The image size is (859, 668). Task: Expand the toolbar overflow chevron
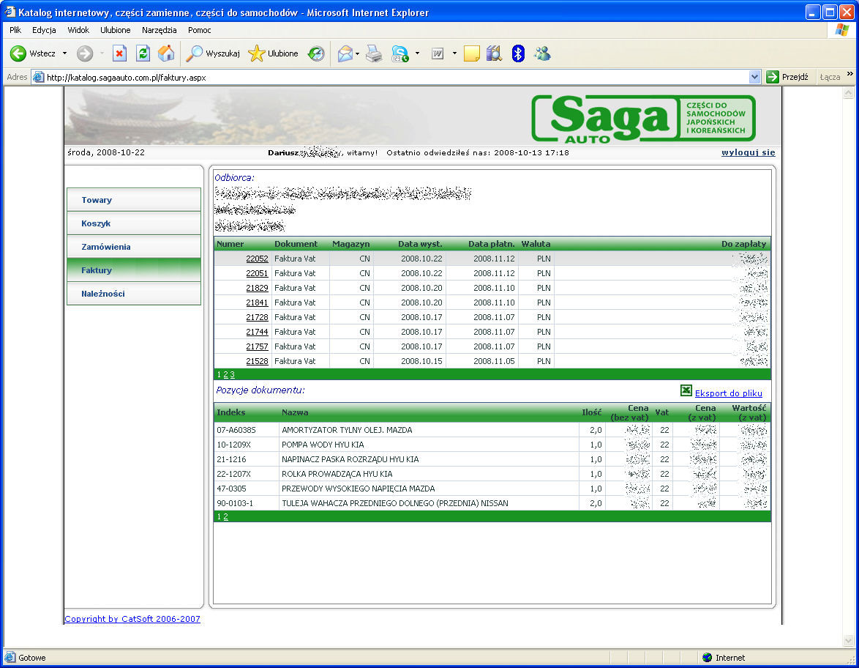849,74
